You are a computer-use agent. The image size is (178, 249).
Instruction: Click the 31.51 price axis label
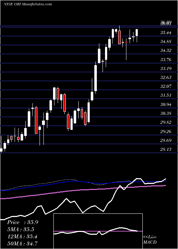166,95
